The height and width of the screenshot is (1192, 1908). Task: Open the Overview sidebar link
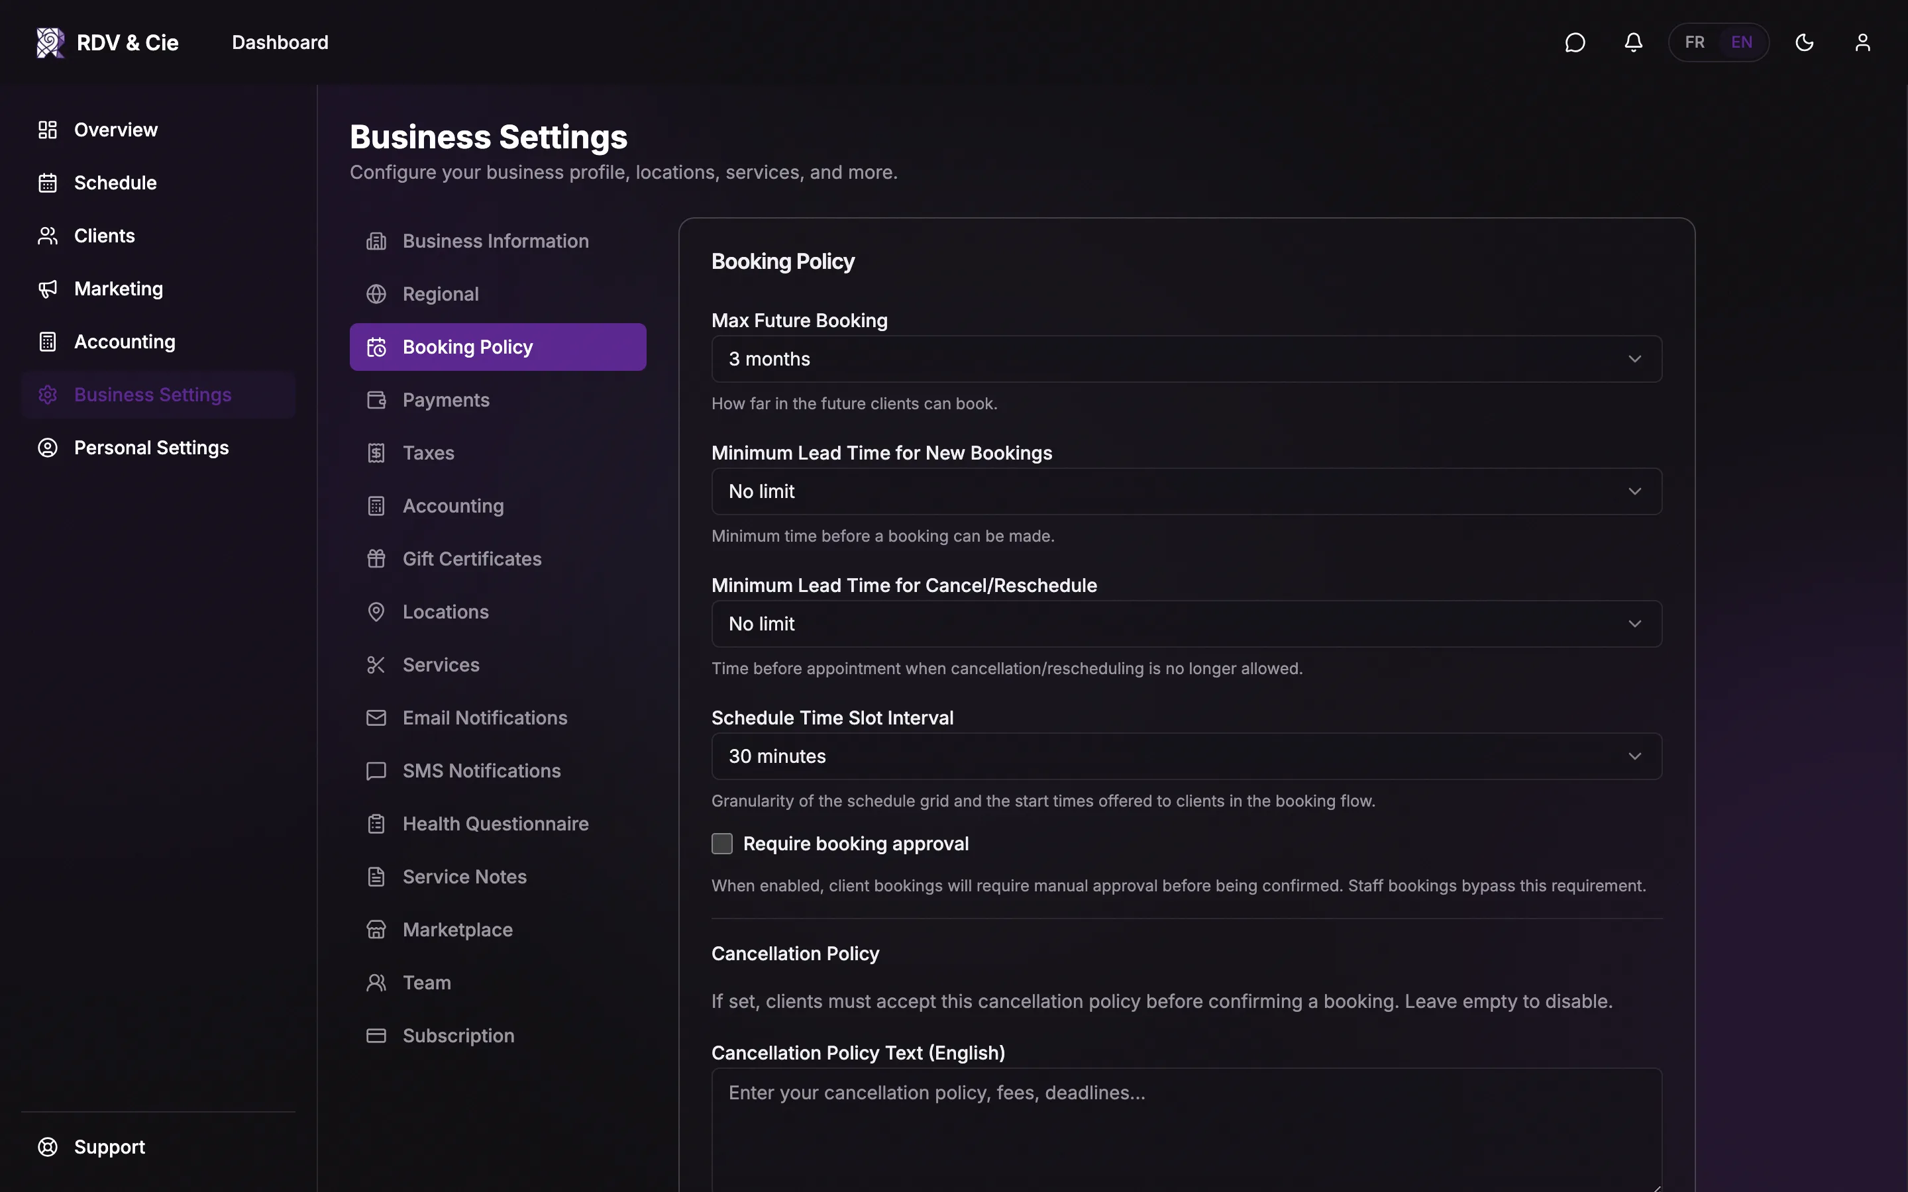pyautogui.click(x=158, y=130)
